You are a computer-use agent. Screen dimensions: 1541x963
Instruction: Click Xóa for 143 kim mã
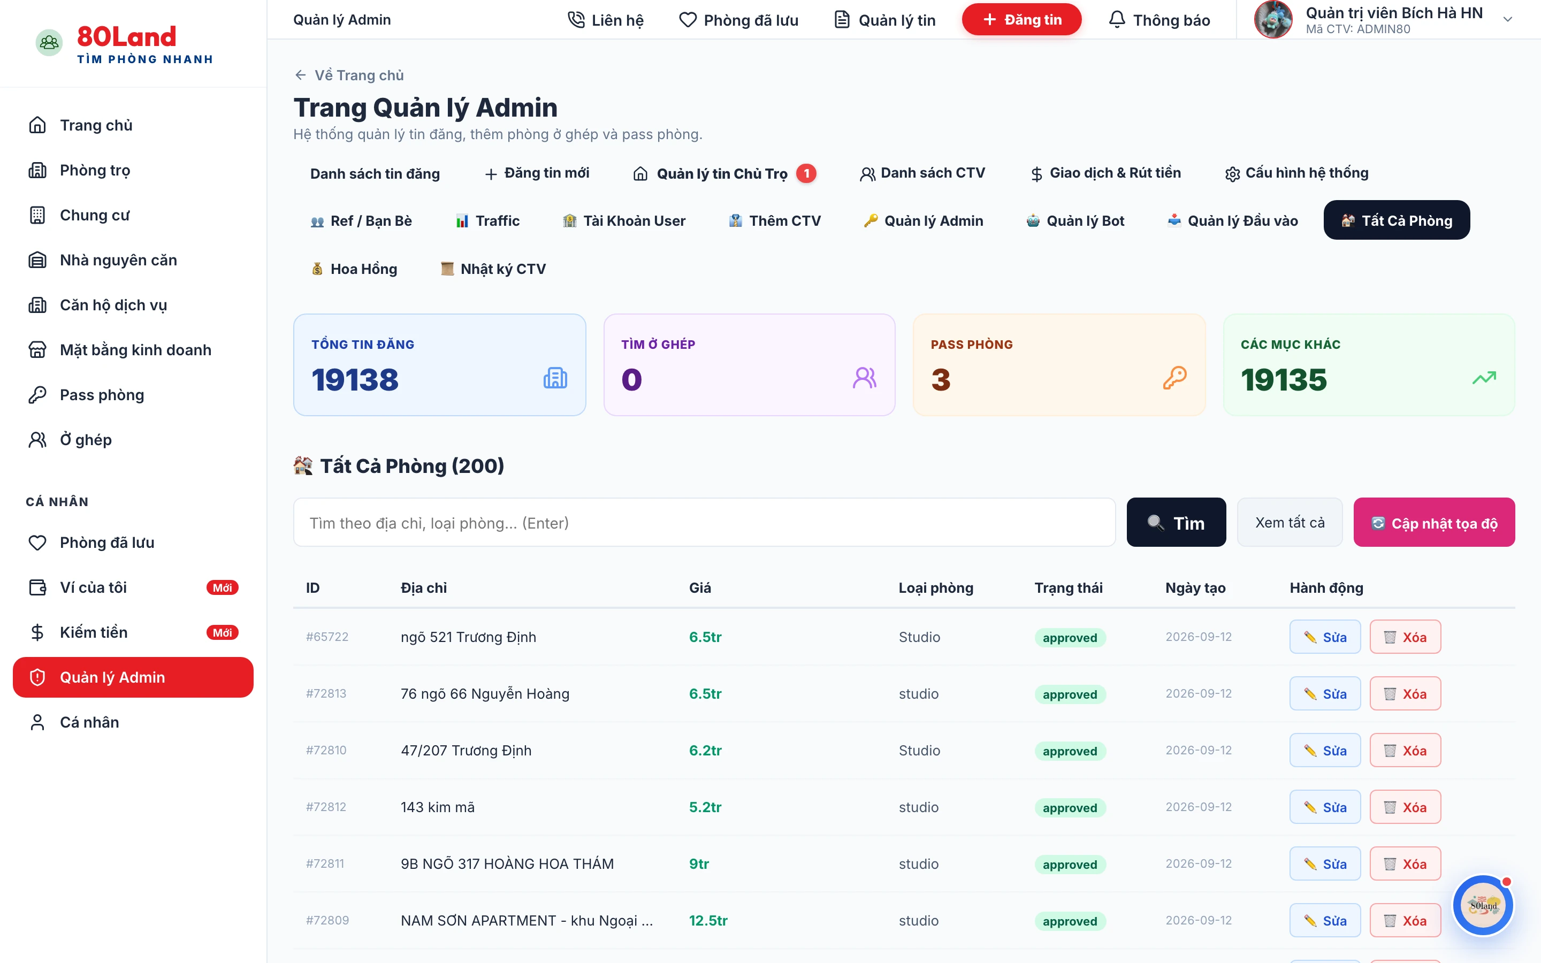[1406, 807]
